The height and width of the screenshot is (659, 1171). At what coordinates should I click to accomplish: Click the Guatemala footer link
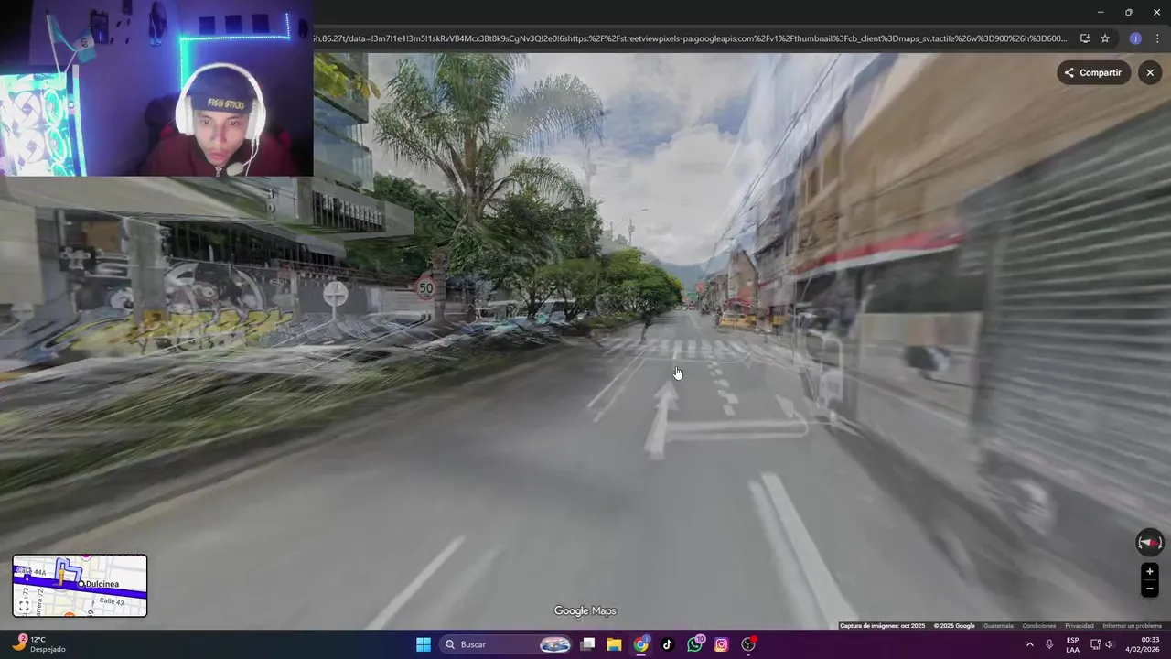point(998,626)
